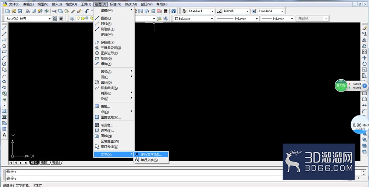The height and width of the screenshot is (187, 369).
Task: Click the Save floppy disk icon
Action: pyautogui.click(x=20, y=11)
